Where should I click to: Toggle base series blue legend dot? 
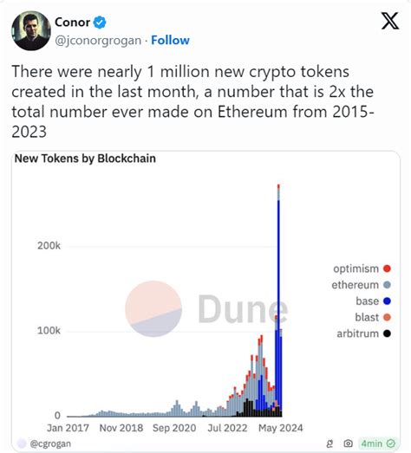coord(387,301)
